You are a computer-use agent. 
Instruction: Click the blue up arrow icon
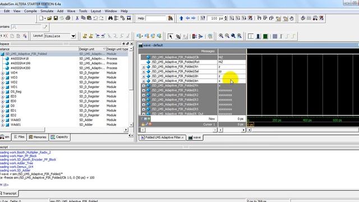click(x=181, y=18)
